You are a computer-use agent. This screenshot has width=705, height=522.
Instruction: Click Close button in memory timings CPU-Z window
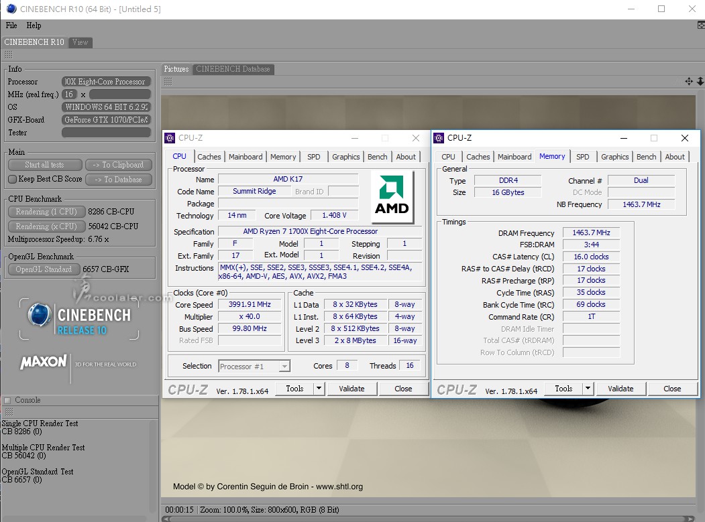[672, 389]
